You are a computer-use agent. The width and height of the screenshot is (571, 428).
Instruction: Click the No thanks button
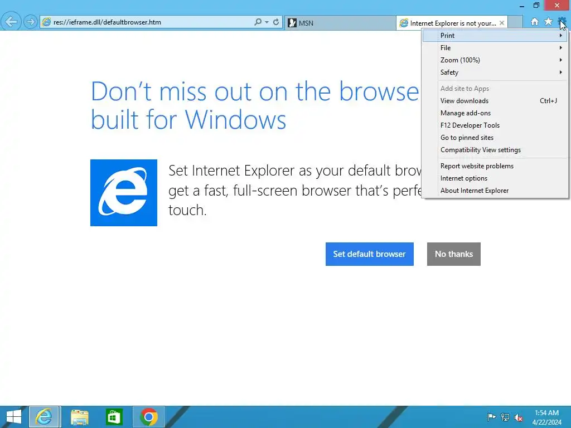(454, 254)
